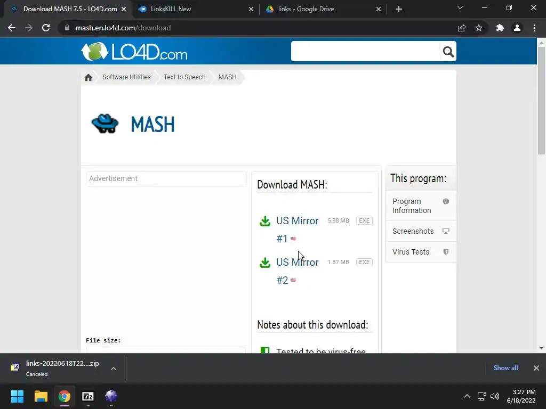This screenshot has height=409, width=546.
Task: Go back with the browser back arrow
Action: [x=12, y=28]
